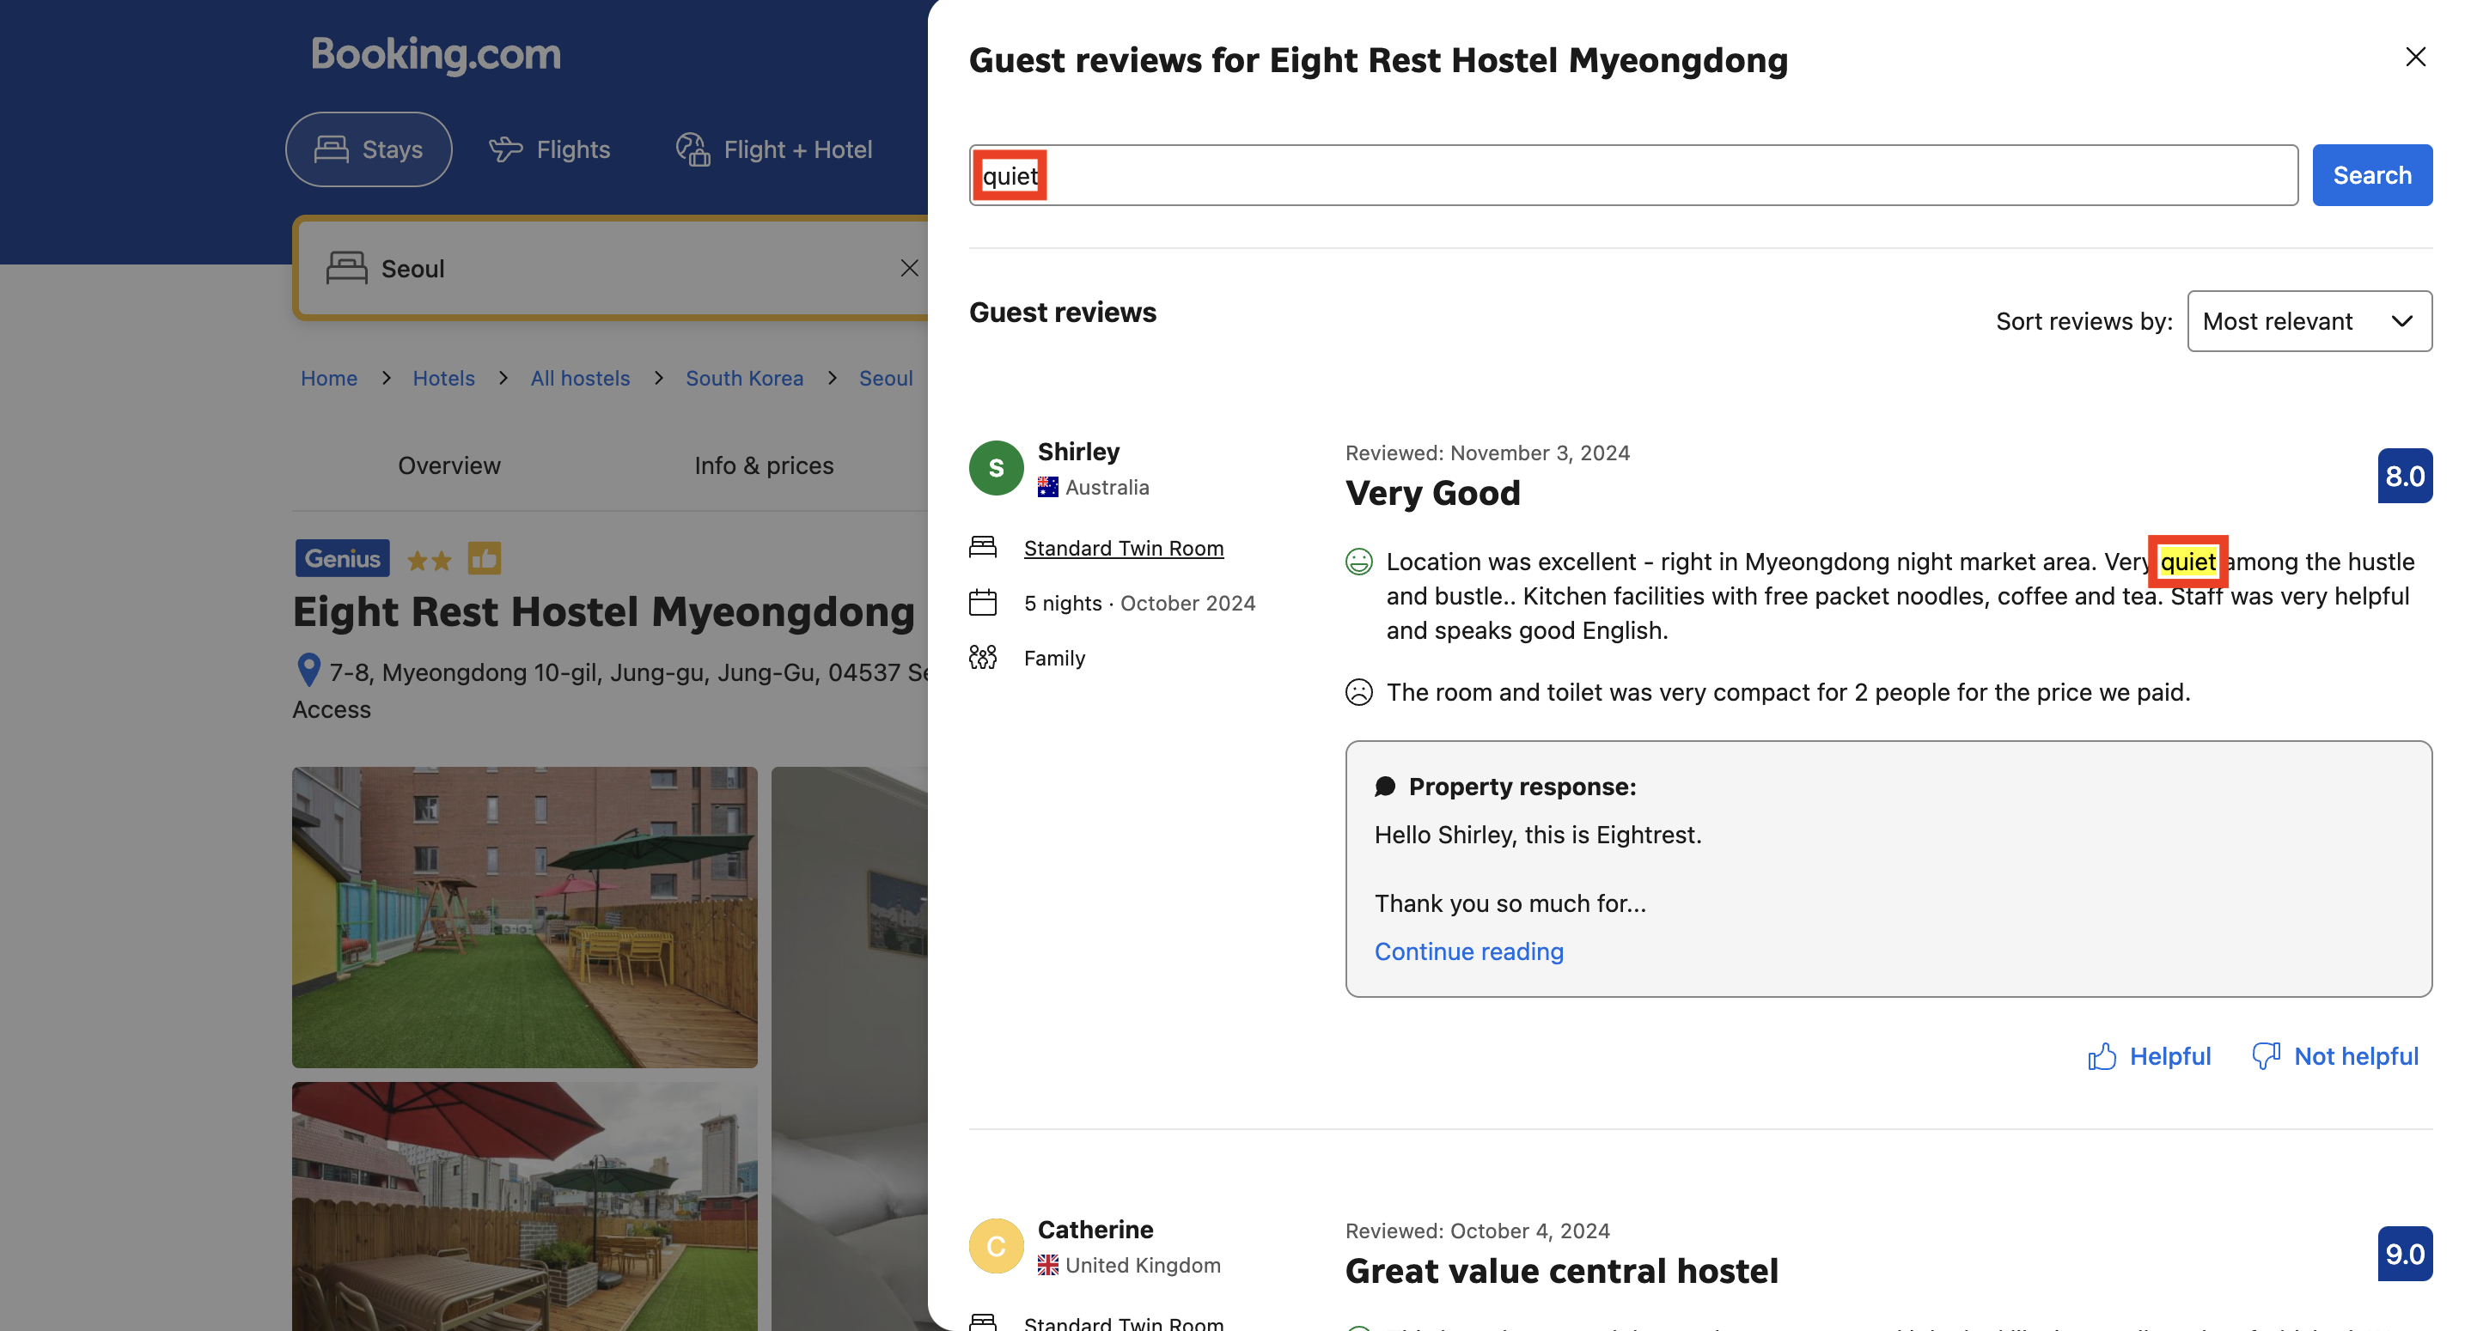Click the two-star rating icon
2471x1331 pixels.
point(428,560)
